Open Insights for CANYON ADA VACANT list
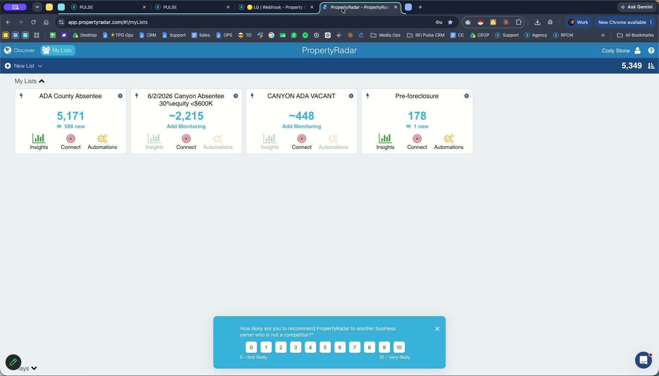Viewport: 659px width, 376px height. [270, 142]
